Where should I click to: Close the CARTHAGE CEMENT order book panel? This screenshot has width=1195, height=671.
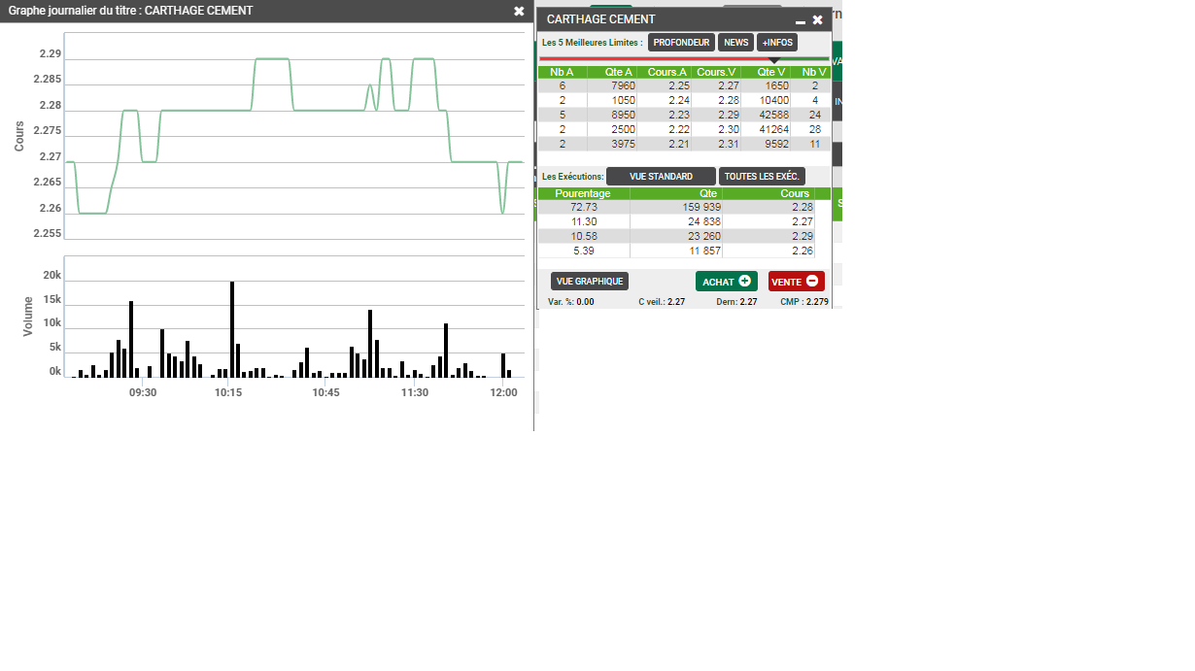point(818,19)
